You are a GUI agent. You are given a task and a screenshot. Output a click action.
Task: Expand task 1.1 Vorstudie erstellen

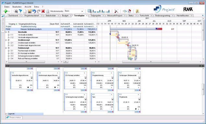[x=8, y=35]
